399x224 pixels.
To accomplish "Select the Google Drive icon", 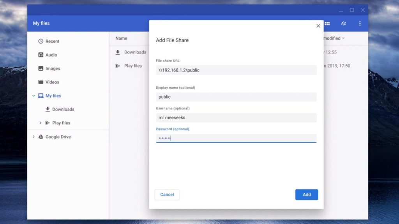I will tap(41, 136).
